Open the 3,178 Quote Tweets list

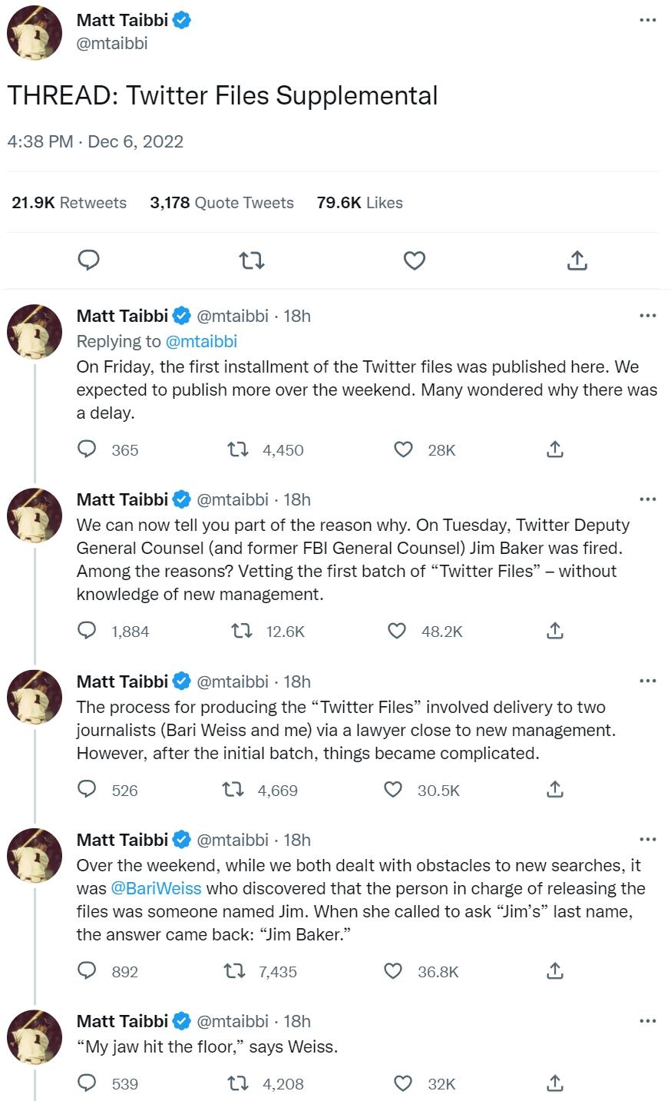coord(222,202)
